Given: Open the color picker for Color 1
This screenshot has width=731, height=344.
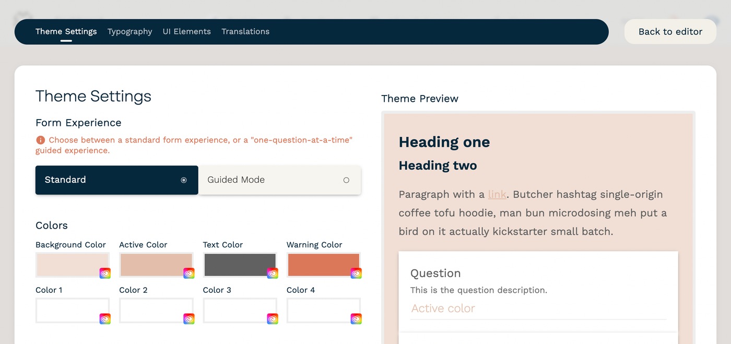Looking at the screenshot, I should coord(104,318).
